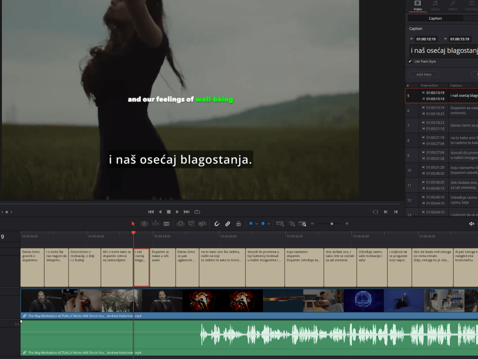
Task: Click the previous keyframe arrow under viewer
Action: [2, 212]
